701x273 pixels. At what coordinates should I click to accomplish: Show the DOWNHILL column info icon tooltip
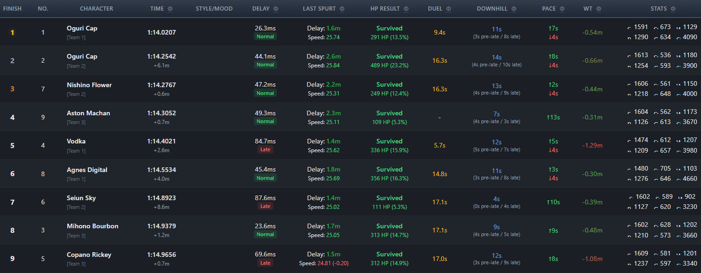tap(514, 9)
